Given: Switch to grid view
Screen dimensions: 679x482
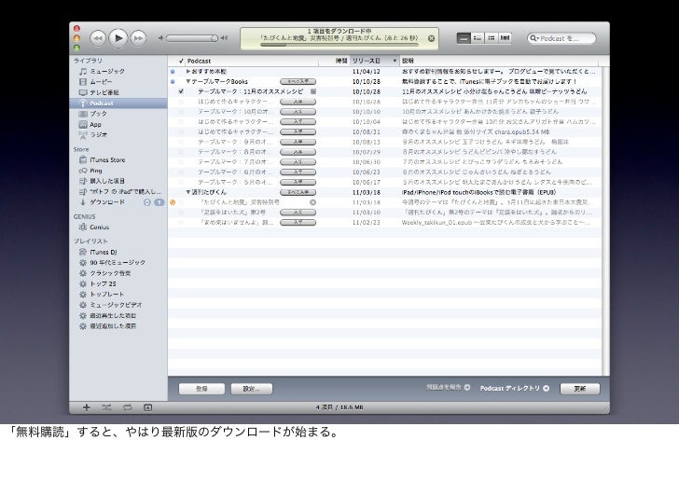Looking at the screenshot, I should tap(491, 38).
